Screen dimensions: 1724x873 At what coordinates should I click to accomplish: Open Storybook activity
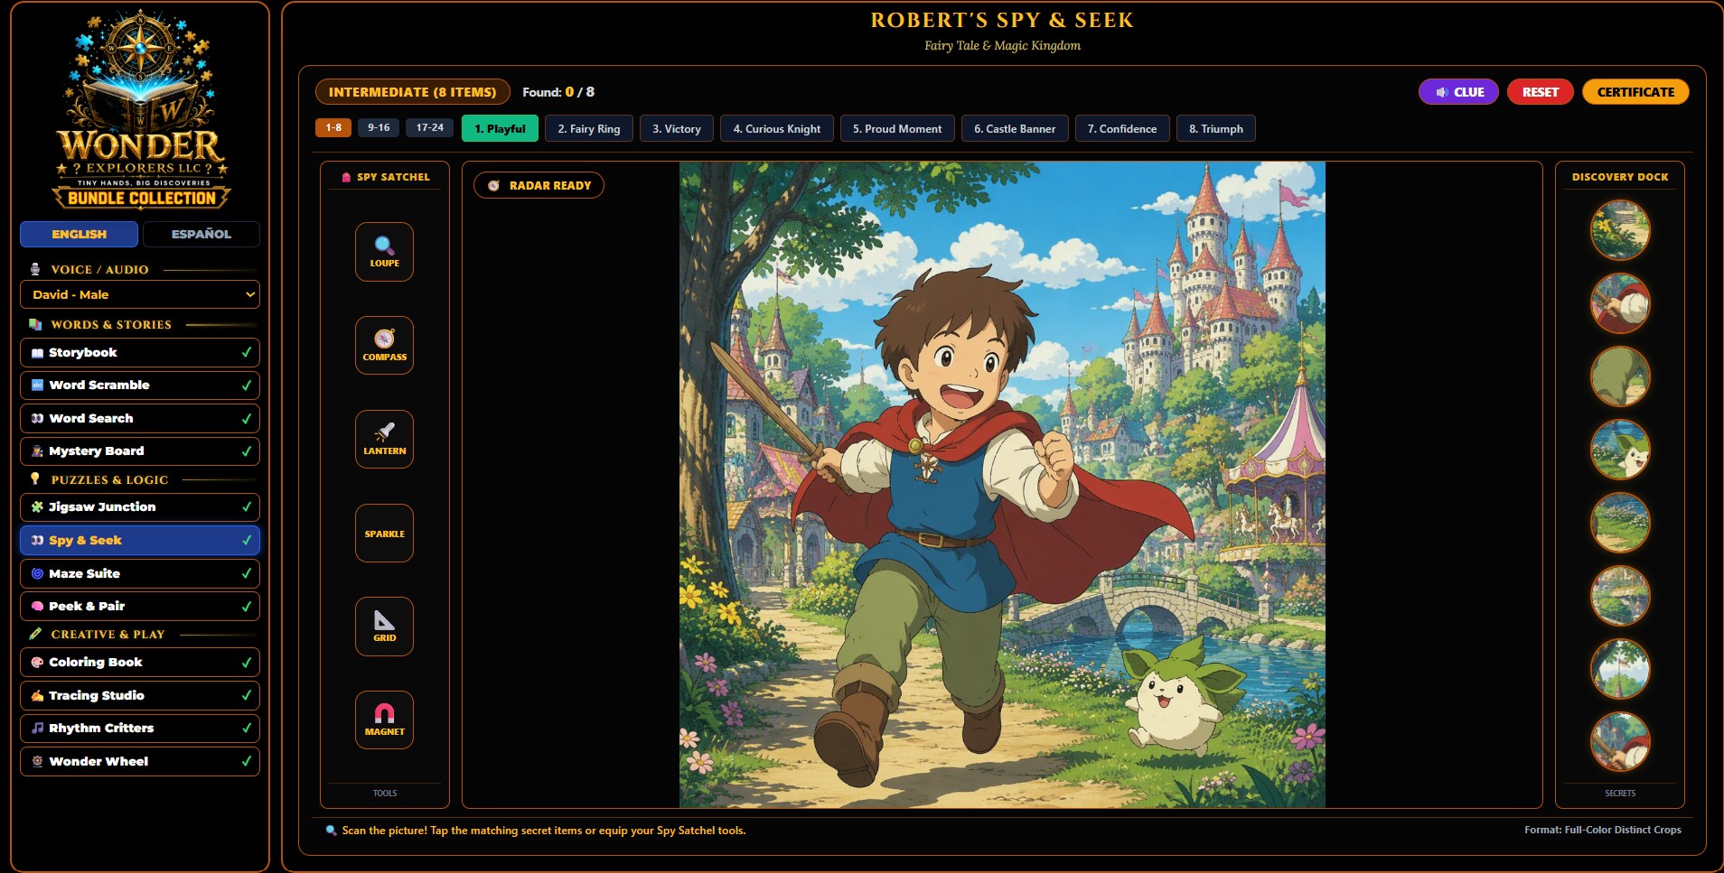coord(140,352)
